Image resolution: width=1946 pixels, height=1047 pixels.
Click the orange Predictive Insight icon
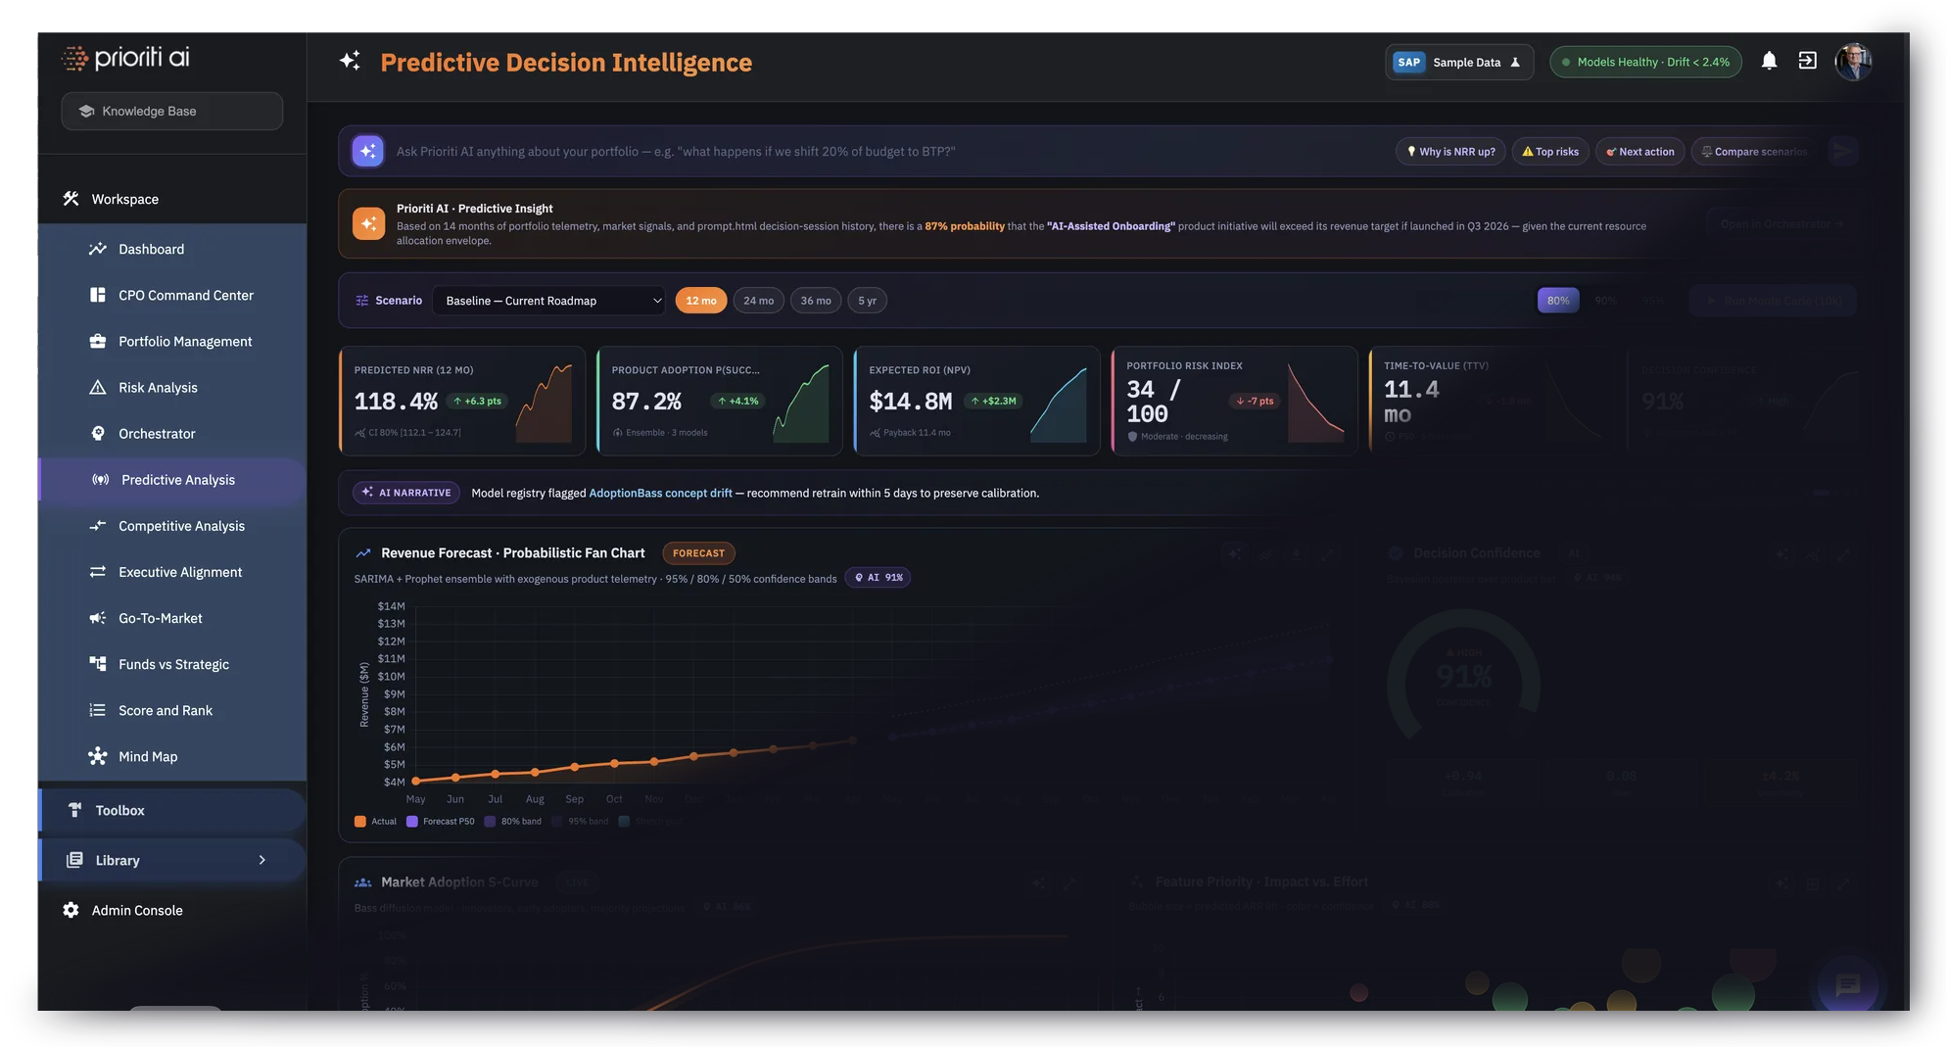coord(368,223)
